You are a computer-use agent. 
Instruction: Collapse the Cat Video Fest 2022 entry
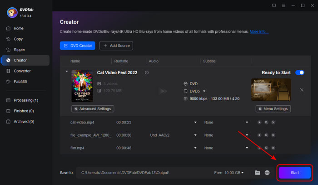pos(67,72)
